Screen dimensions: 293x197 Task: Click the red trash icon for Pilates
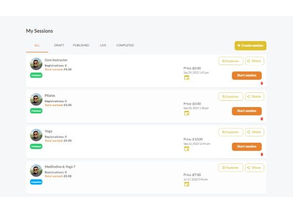click(x=262, y=119)
